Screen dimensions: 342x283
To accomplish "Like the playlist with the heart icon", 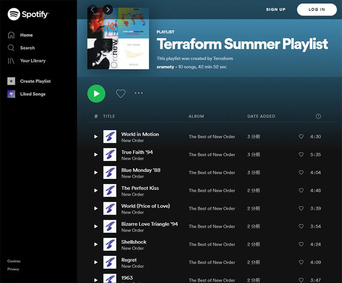I will click(x=121, y=93).
